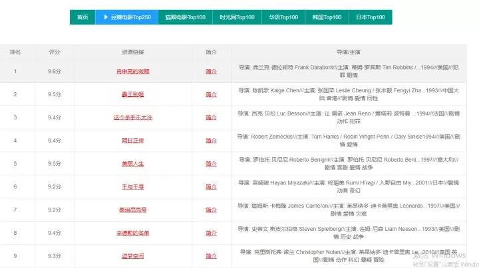479x268 pixels.
Task: Click the Kaige Chen director description cell
Action: (x=349, y=94)
